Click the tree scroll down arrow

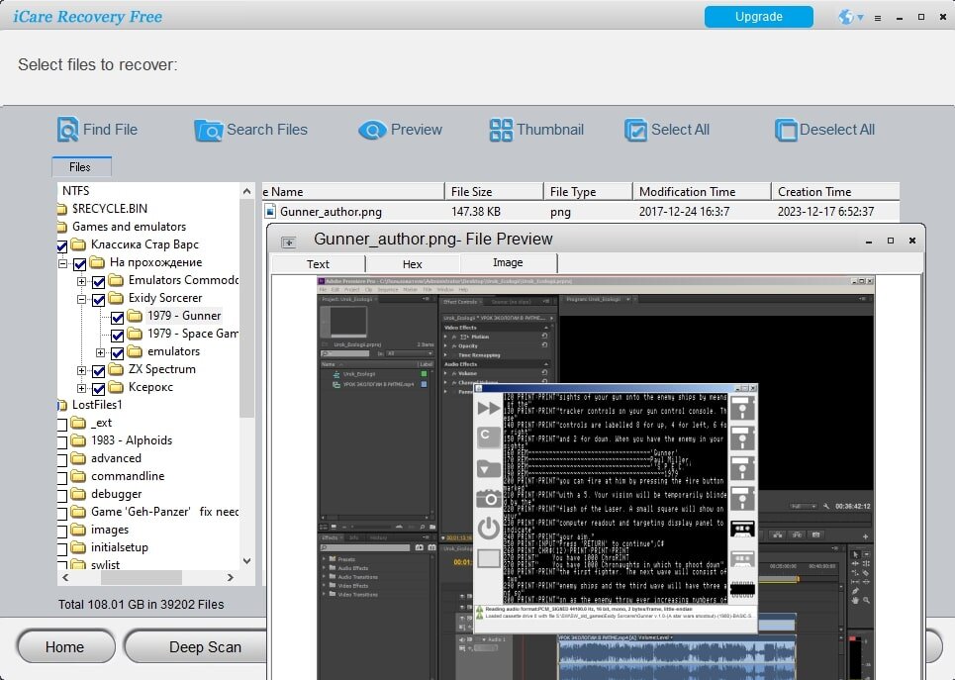tap(246, 561)
